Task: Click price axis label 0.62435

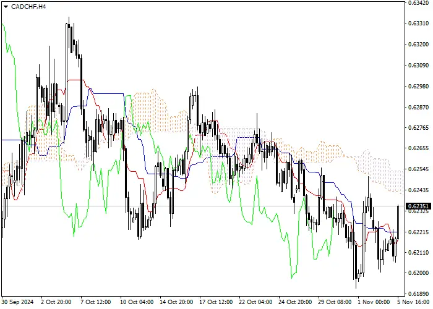Action: (419, 190)
